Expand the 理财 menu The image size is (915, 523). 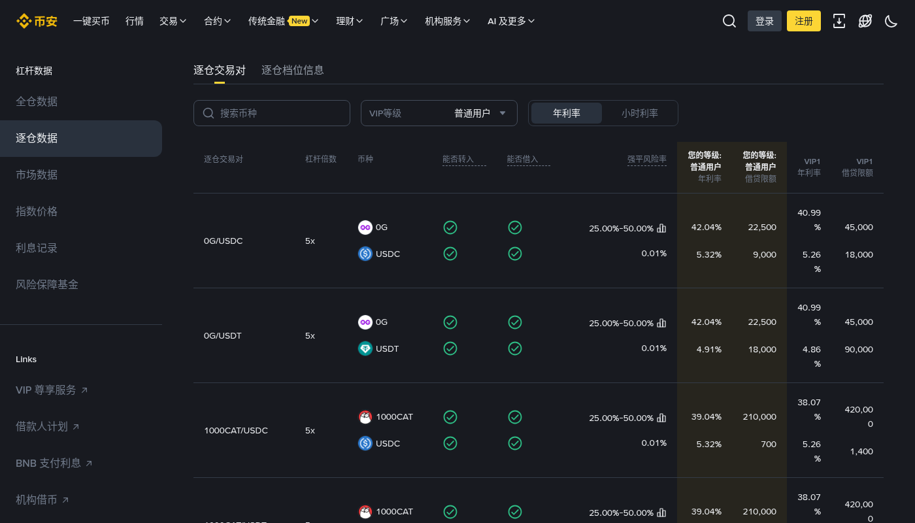coord(349,21)
